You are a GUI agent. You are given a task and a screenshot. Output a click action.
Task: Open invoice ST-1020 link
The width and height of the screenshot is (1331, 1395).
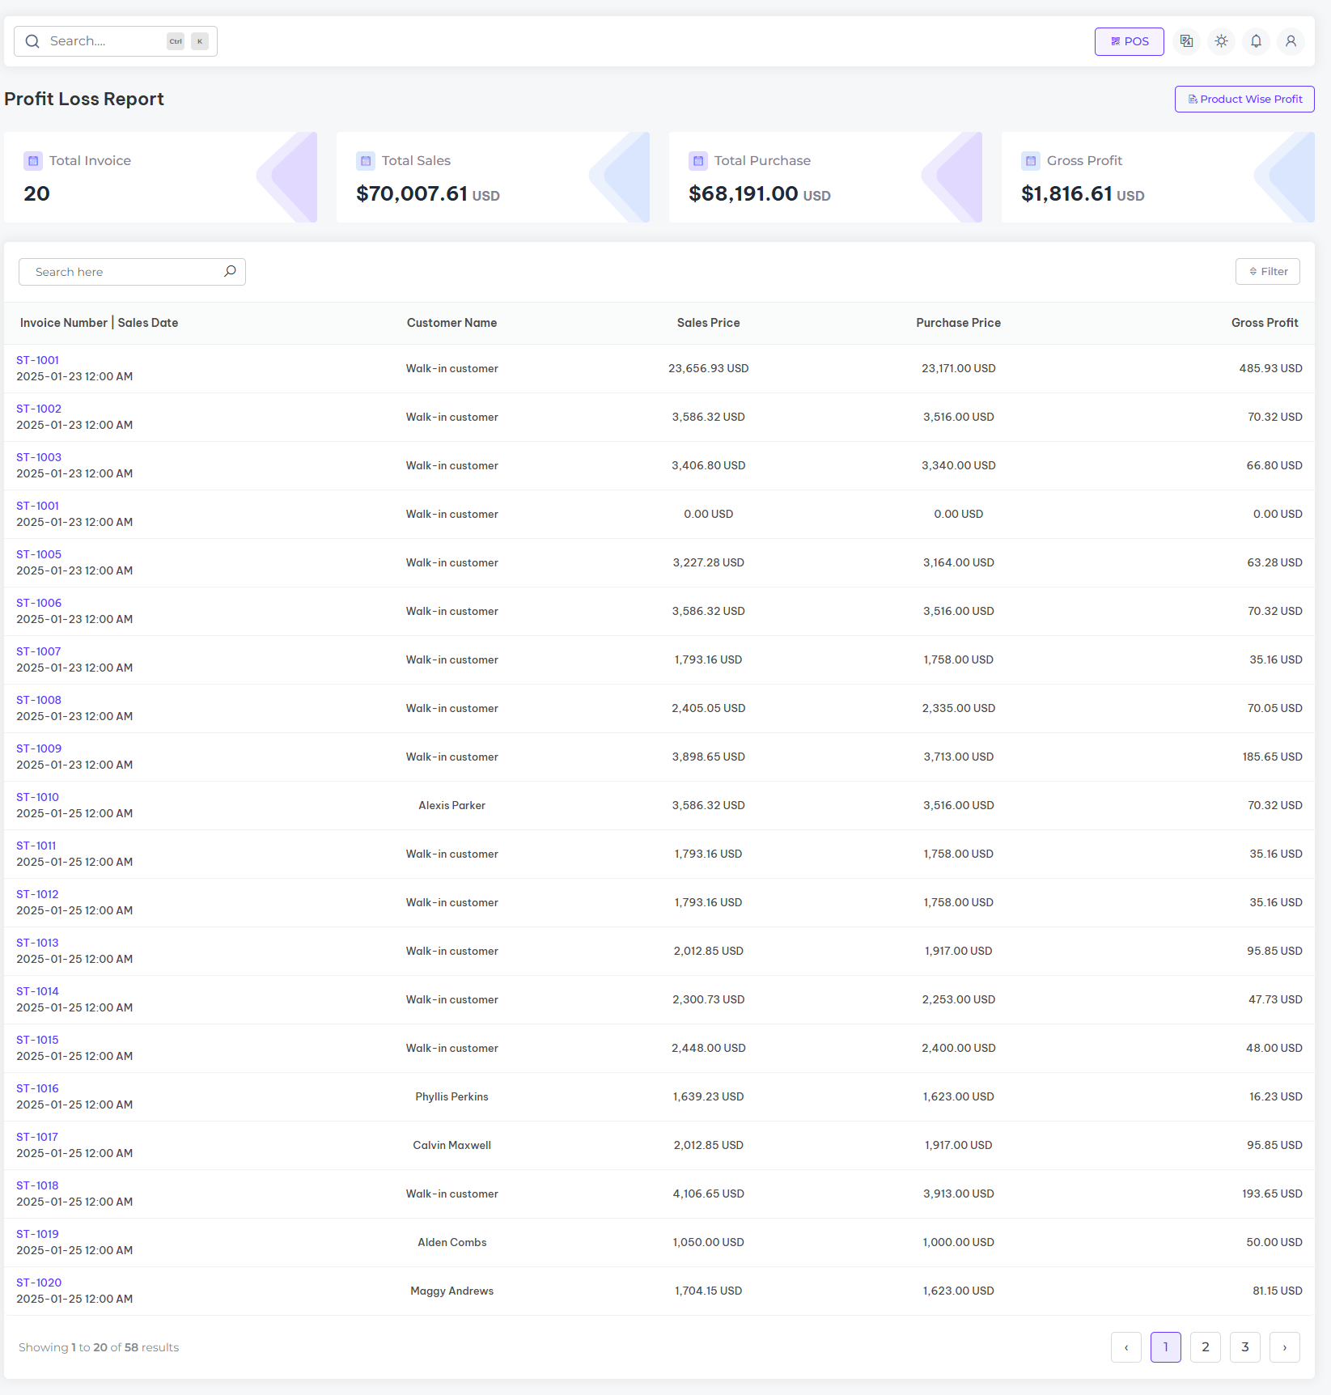click(x=39, y=1283)
